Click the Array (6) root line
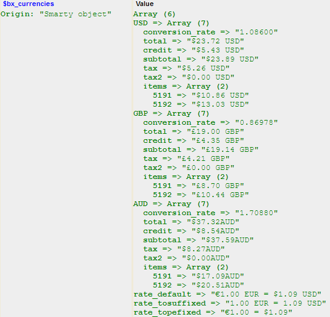The height and width of the screenshot is (317, 330). click(154, 14)
